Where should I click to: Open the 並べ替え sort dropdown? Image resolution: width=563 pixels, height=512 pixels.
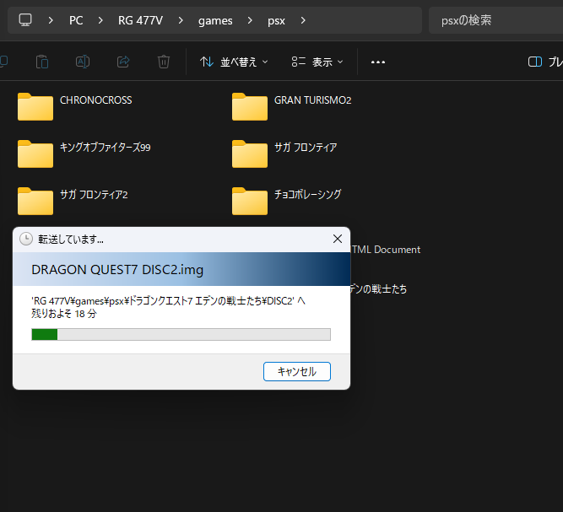pyautogui.click(x=234, y=62)
